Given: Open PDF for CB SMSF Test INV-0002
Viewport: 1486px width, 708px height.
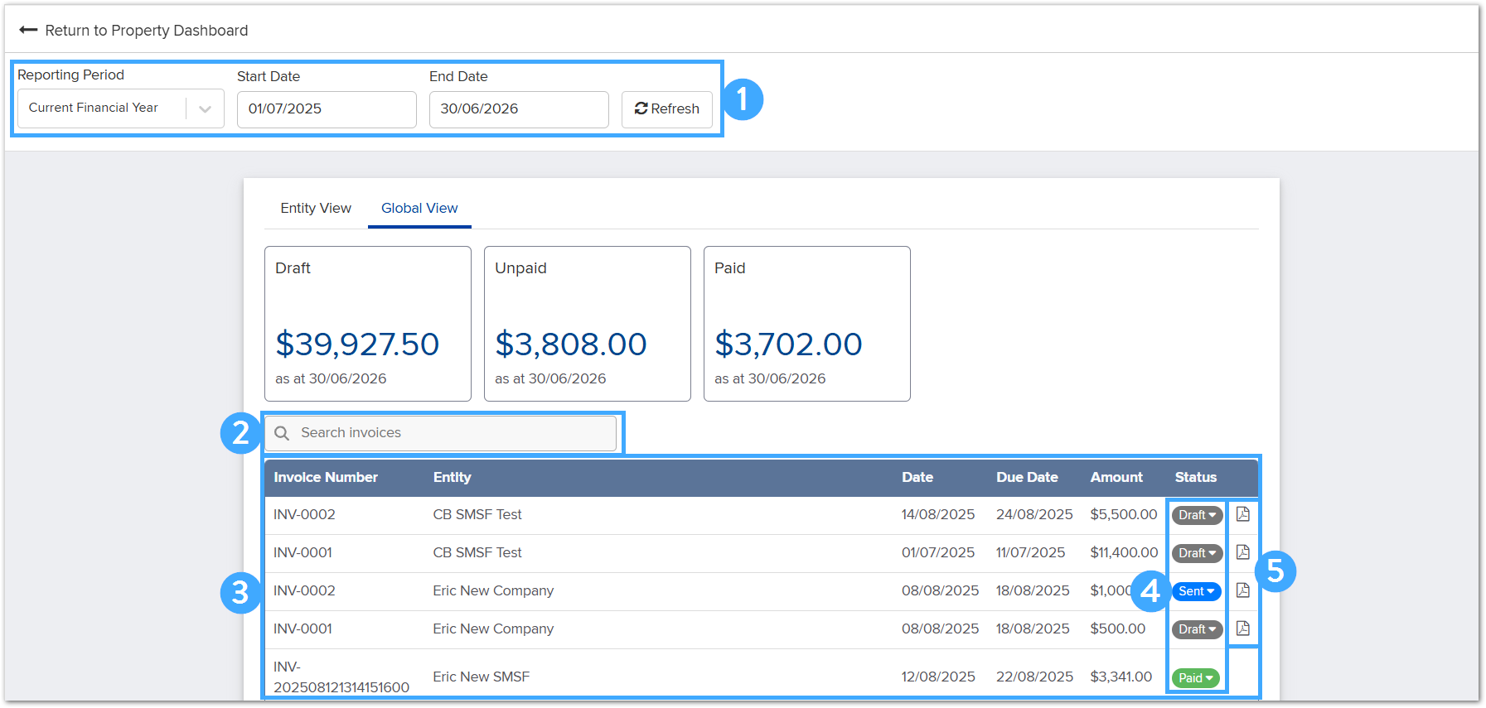Looking at the screenshot, I should tap(1242, 514).
